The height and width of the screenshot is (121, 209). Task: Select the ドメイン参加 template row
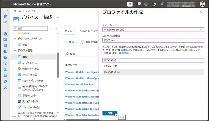click(x=153, y=72)
